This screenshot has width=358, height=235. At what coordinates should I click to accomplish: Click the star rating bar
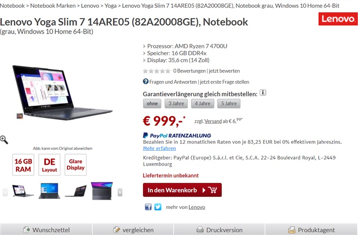[156, 71]
